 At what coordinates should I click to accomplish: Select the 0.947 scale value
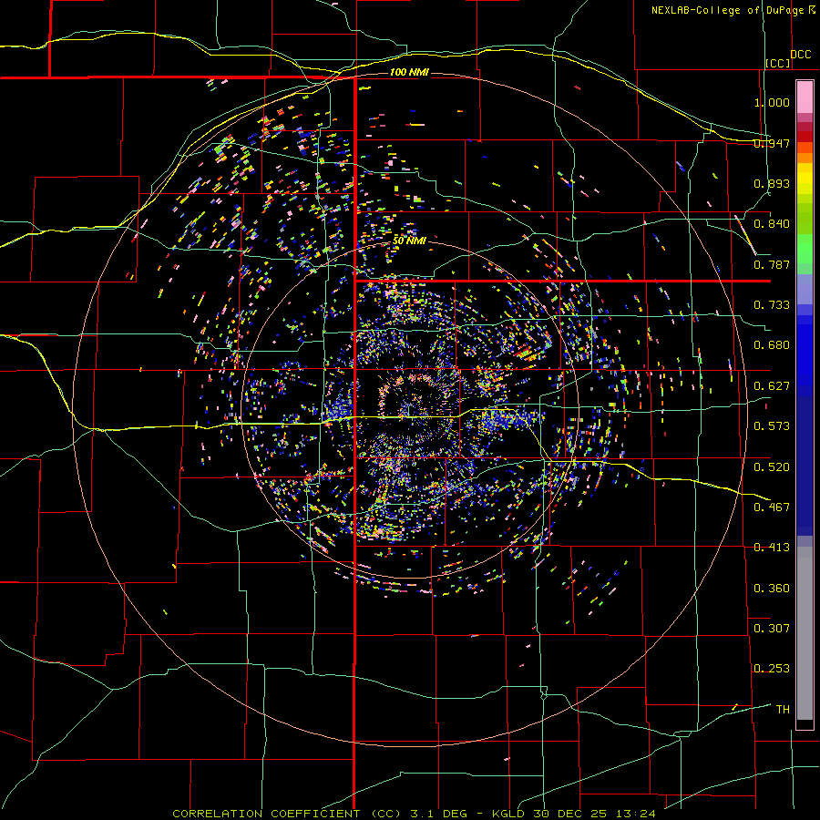point(772,143)
